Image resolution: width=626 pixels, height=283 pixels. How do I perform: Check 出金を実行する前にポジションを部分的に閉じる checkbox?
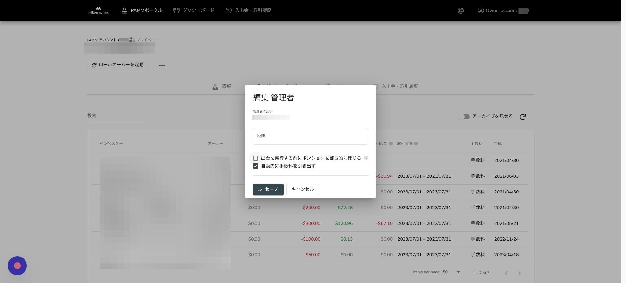pos(255,158)
